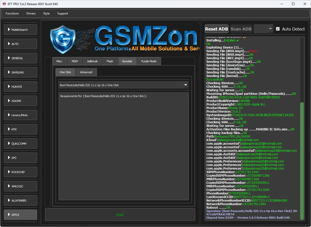311x227 pixels.
Task: Open the ADB device combo box
Action: pyautogui.click(x=263, y=29)
